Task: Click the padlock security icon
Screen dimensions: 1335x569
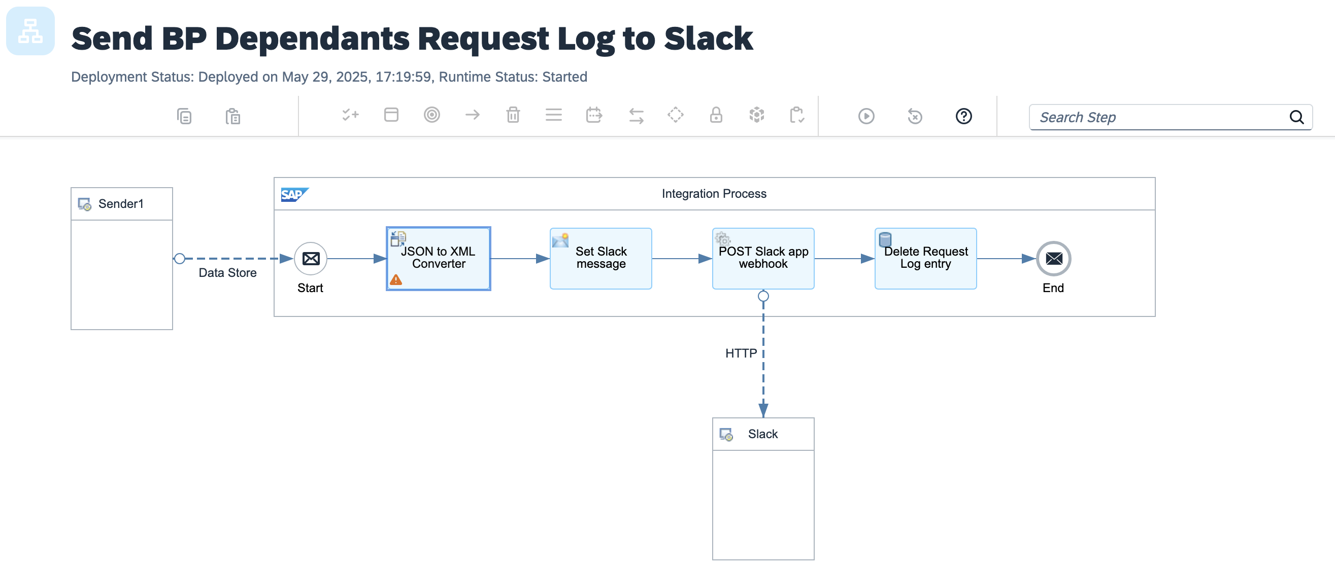Action: tap(716, 115)
